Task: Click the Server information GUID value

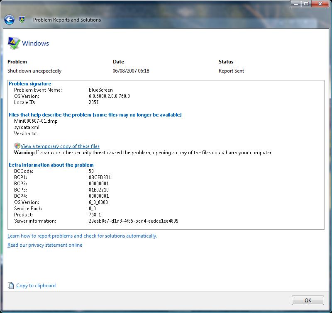Action: [134, 221]
